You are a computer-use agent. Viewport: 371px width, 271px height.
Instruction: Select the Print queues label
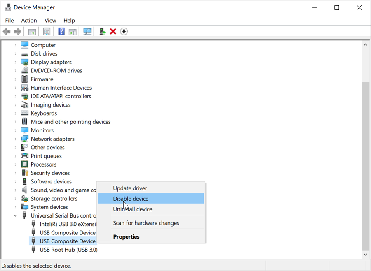click(x=46, y=156)
